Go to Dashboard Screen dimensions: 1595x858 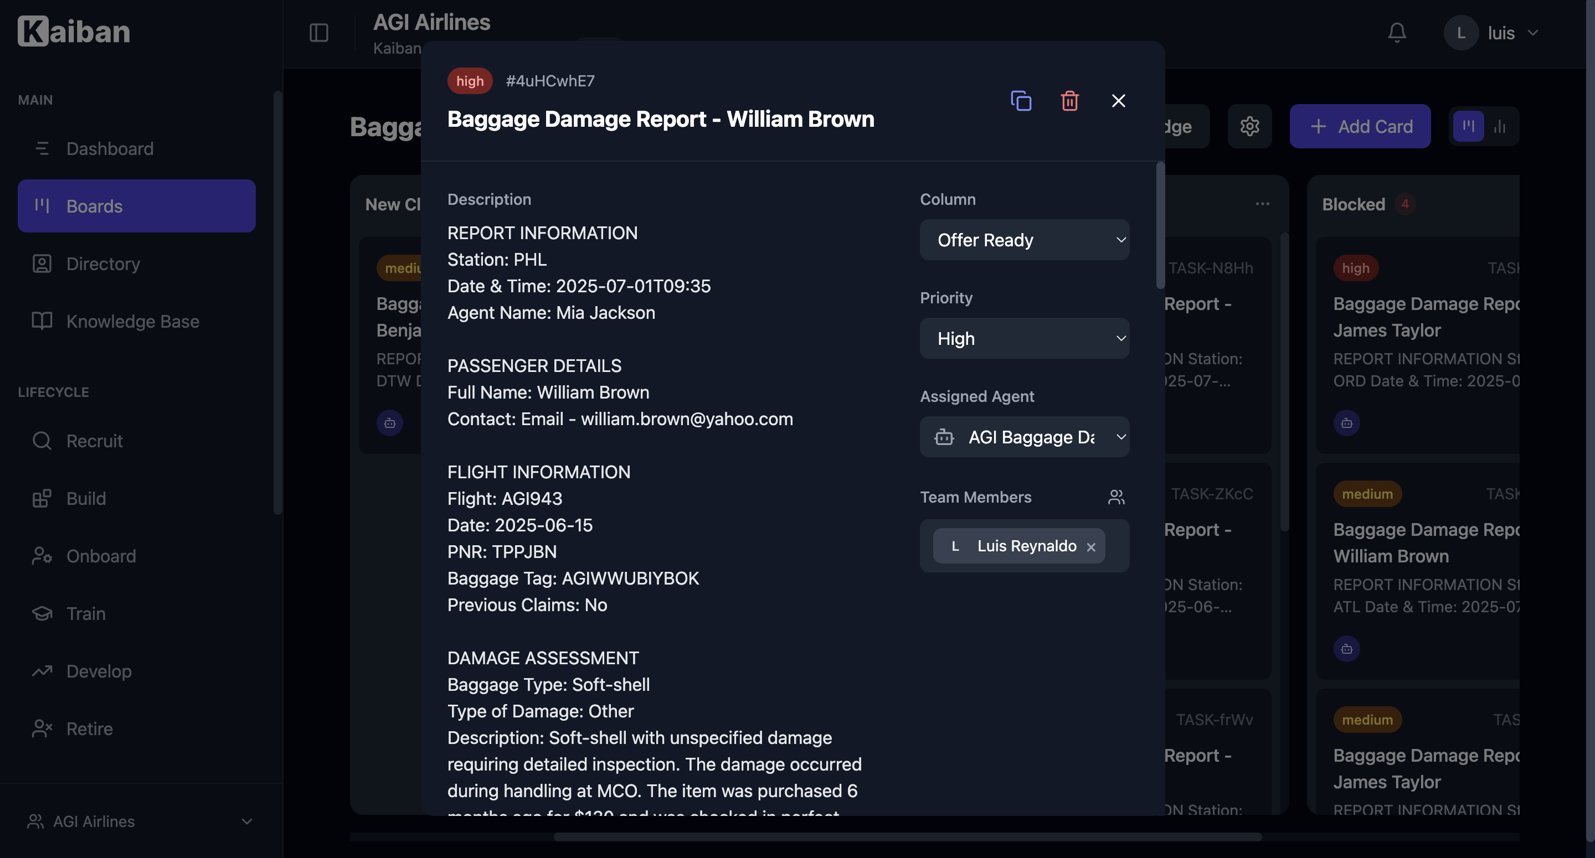coord(137,148)
